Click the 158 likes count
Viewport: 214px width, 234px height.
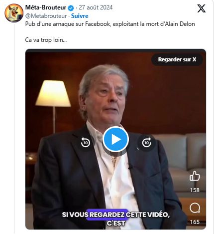click(195, 190)
